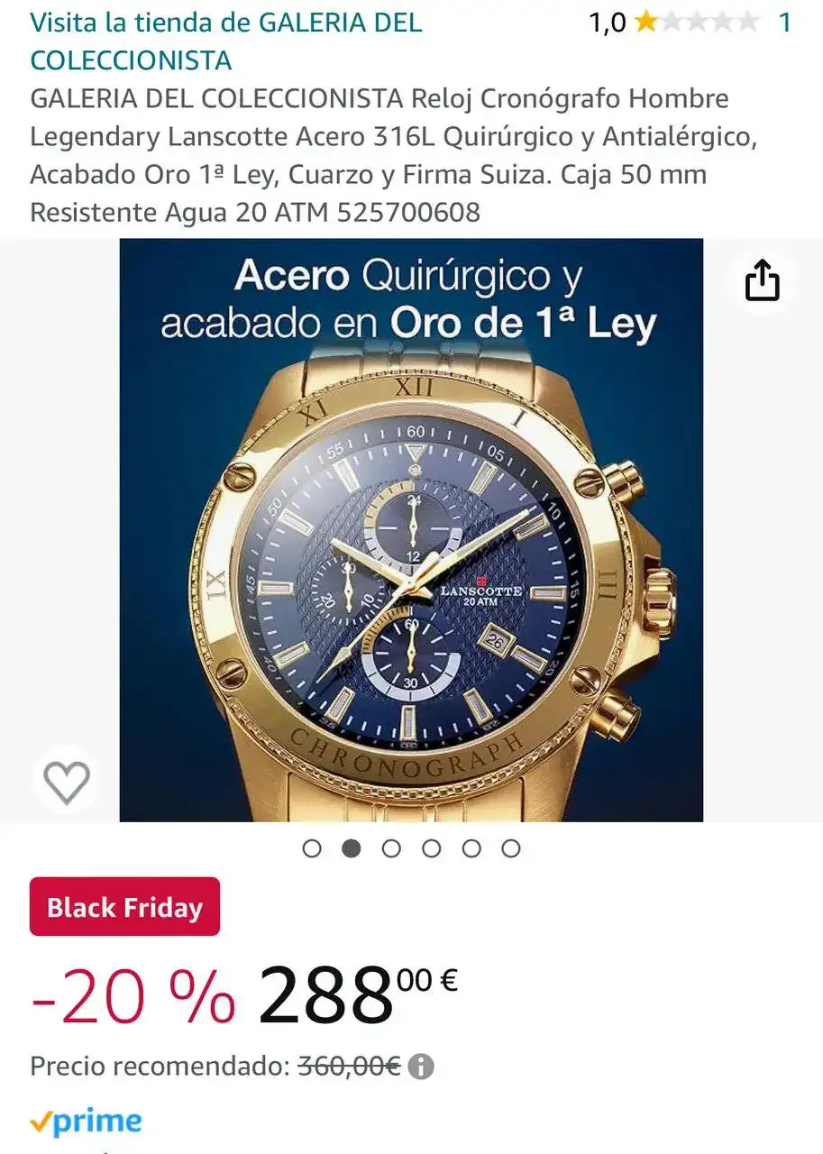This screenshot has width=823, height=1154.
Task: Jump to the fifth carousel image dot
Action: click(471, 848)
